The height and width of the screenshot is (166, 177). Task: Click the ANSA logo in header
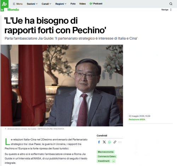tap(4, 4)
